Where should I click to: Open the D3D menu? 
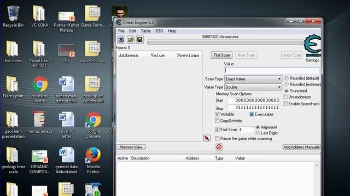159,31
